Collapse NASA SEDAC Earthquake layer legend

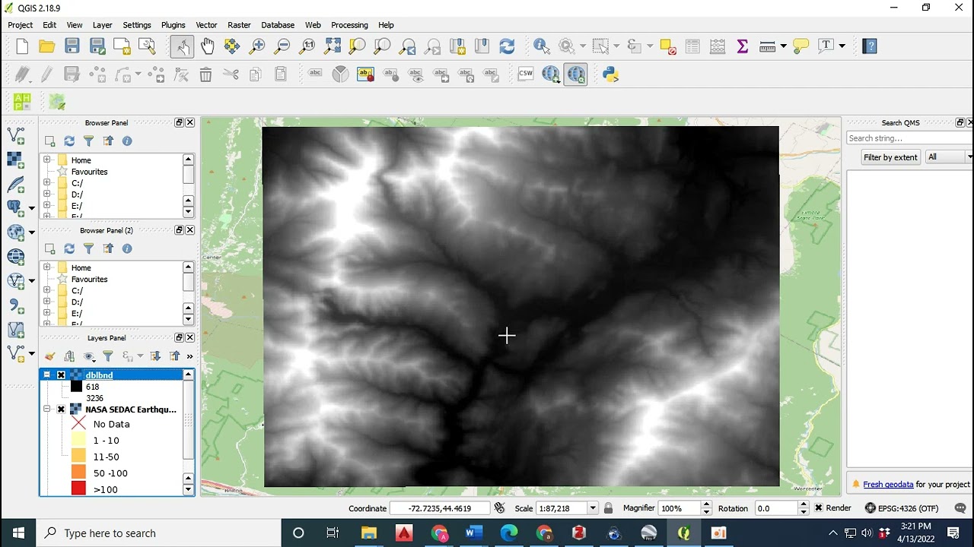(x=47, y=409)
